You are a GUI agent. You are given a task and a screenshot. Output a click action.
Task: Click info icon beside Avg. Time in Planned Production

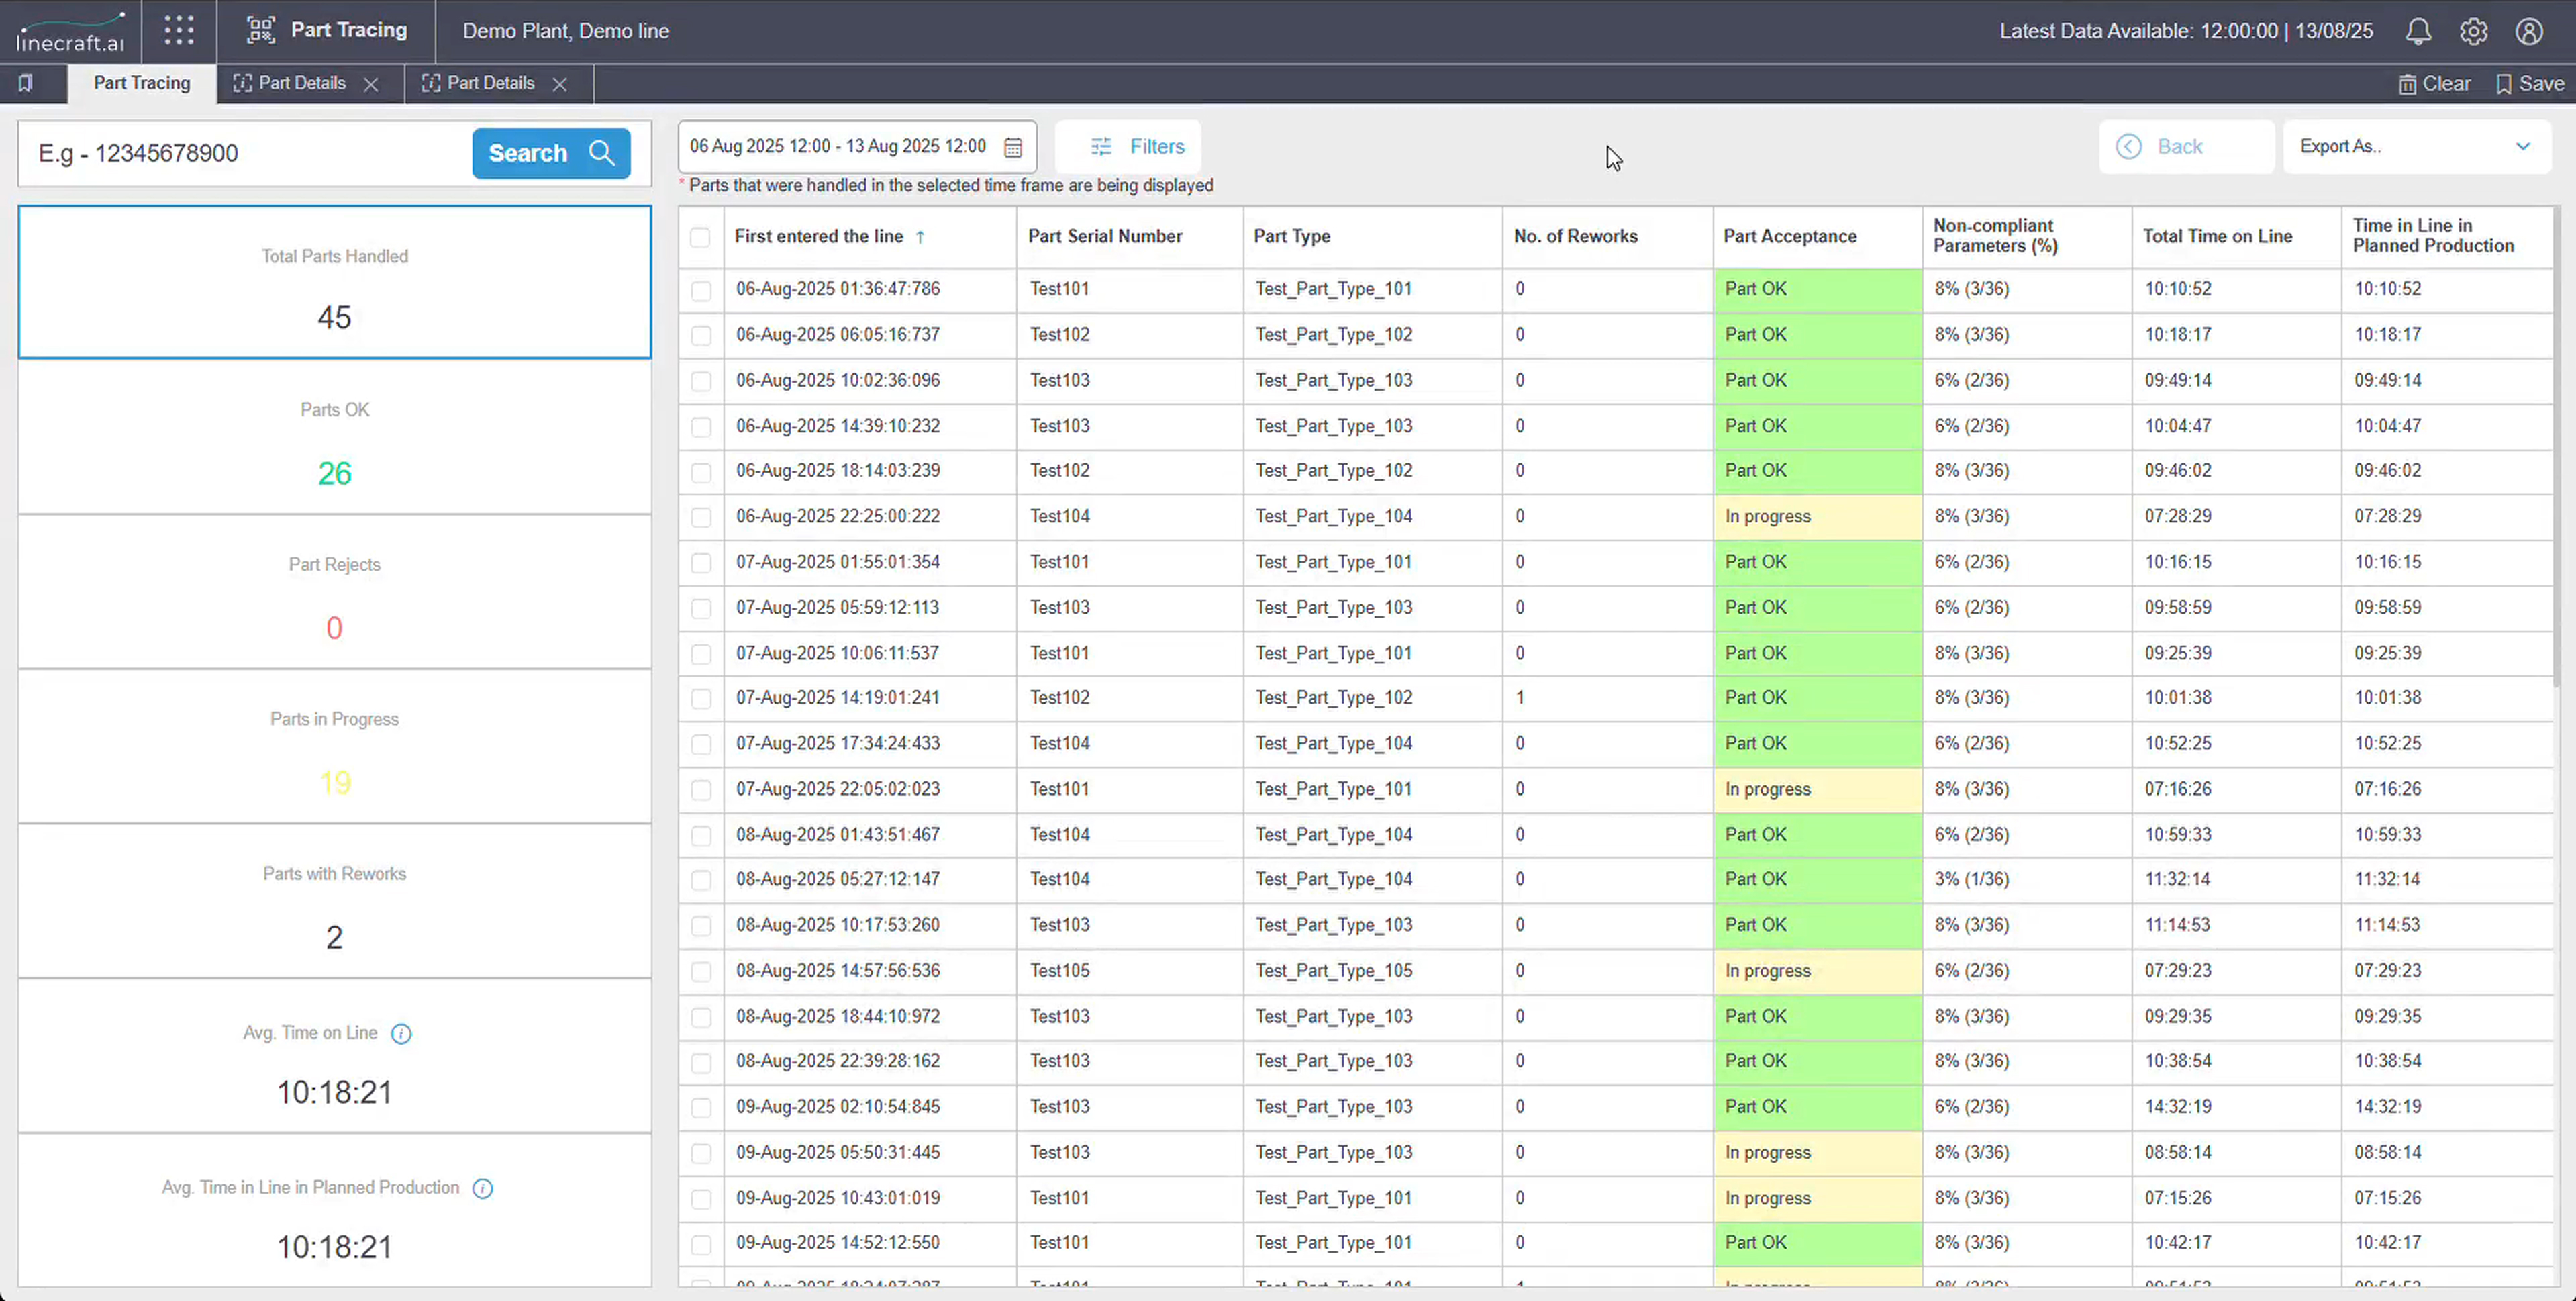click(482, 1188)
